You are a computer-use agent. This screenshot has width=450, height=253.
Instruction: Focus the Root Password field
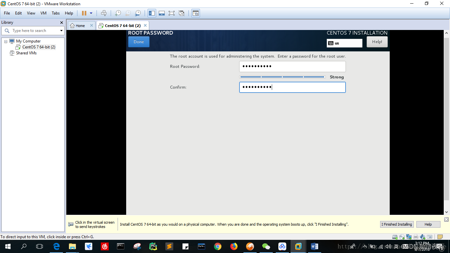pyautogui.click(x=292, y=66)
